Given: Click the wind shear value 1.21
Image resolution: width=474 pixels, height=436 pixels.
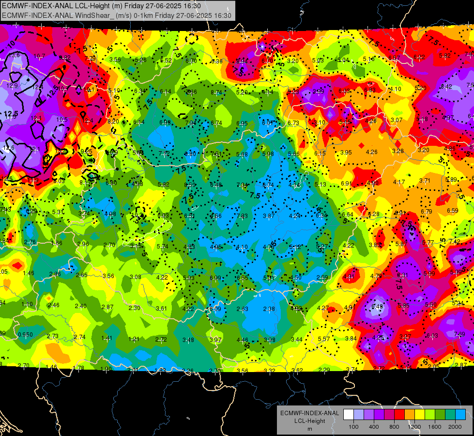Looking at the screenshot, I should click(x=134, y=339).
